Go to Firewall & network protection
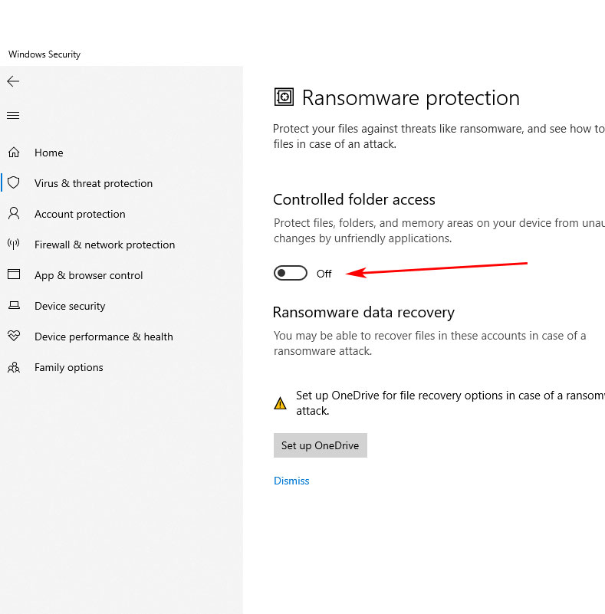605x614 pixels. 104,245
